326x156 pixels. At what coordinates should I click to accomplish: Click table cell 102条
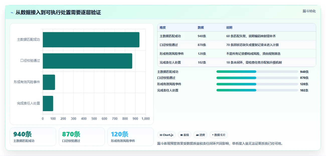(202, 63)
